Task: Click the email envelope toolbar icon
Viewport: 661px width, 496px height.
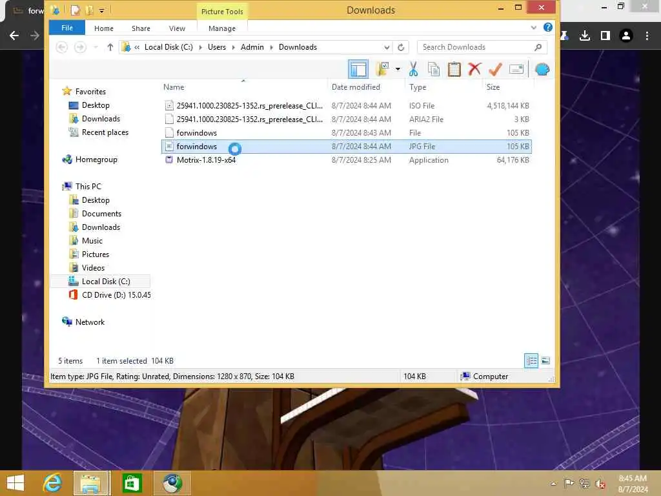Action: pos(516,68)
